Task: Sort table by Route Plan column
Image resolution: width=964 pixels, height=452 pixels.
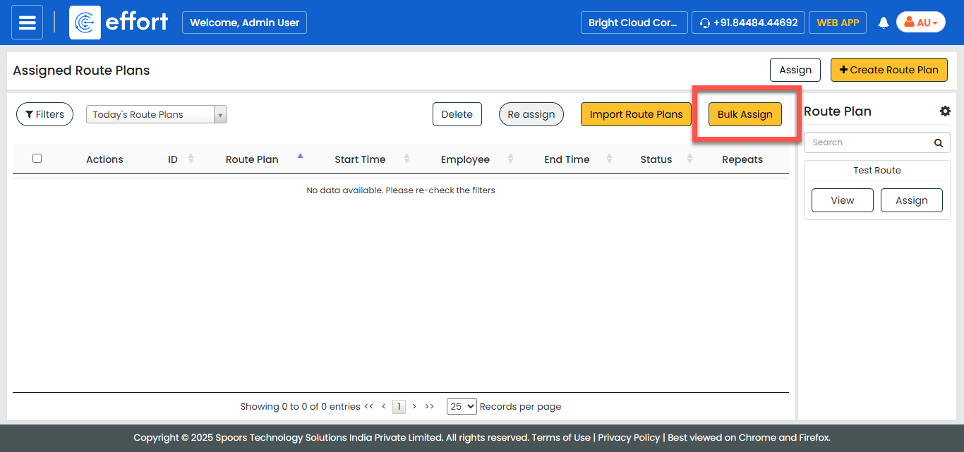Action: point(252,159)
